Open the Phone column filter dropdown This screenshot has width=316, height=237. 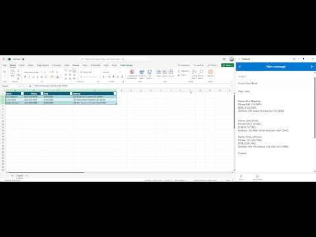tap(42, 93)
